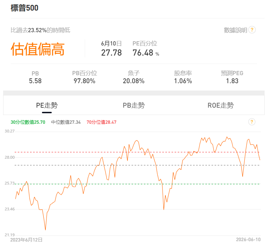The width and height of the screenshot is (273, 245).
Task: Click the PE百分位 label
Action: pyautogui.click(x=145, y=43)
